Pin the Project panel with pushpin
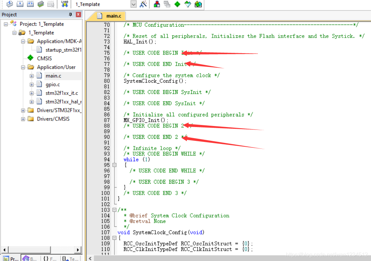 click(x=71, y=14)
